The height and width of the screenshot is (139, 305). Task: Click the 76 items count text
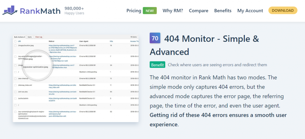(133, 37)
